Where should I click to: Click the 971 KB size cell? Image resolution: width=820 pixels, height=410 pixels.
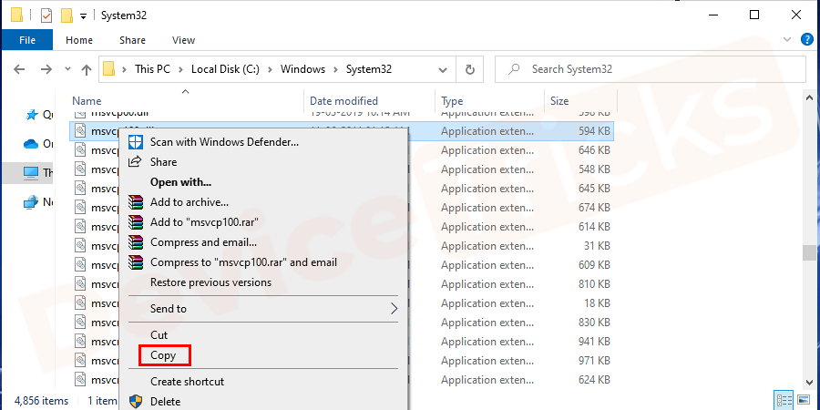(594, 361)
